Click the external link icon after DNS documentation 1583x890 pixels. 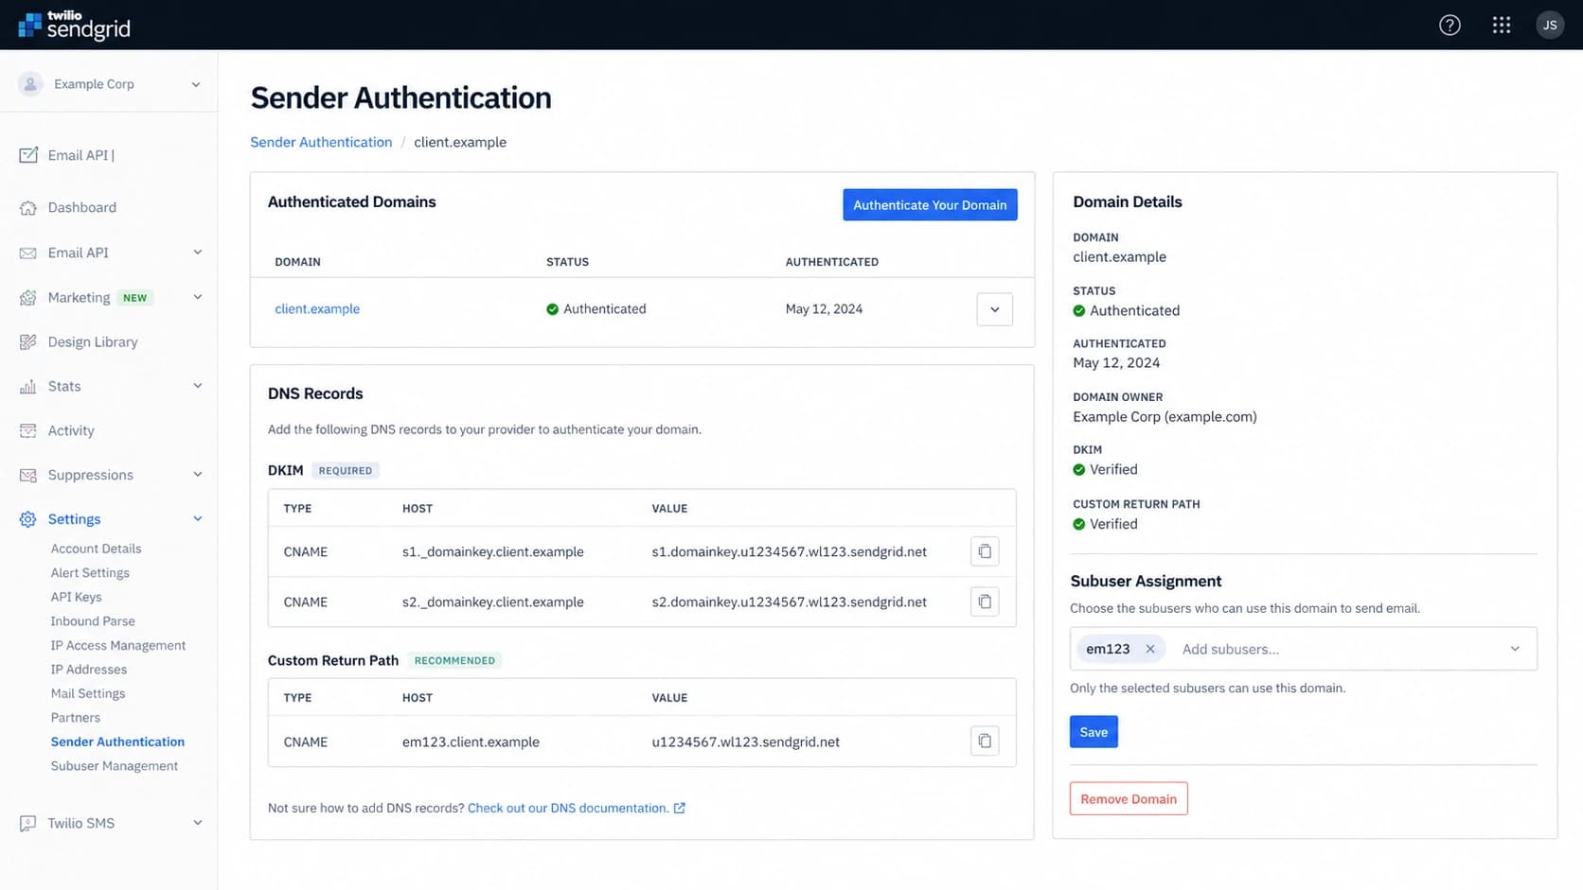click(679, 808)
